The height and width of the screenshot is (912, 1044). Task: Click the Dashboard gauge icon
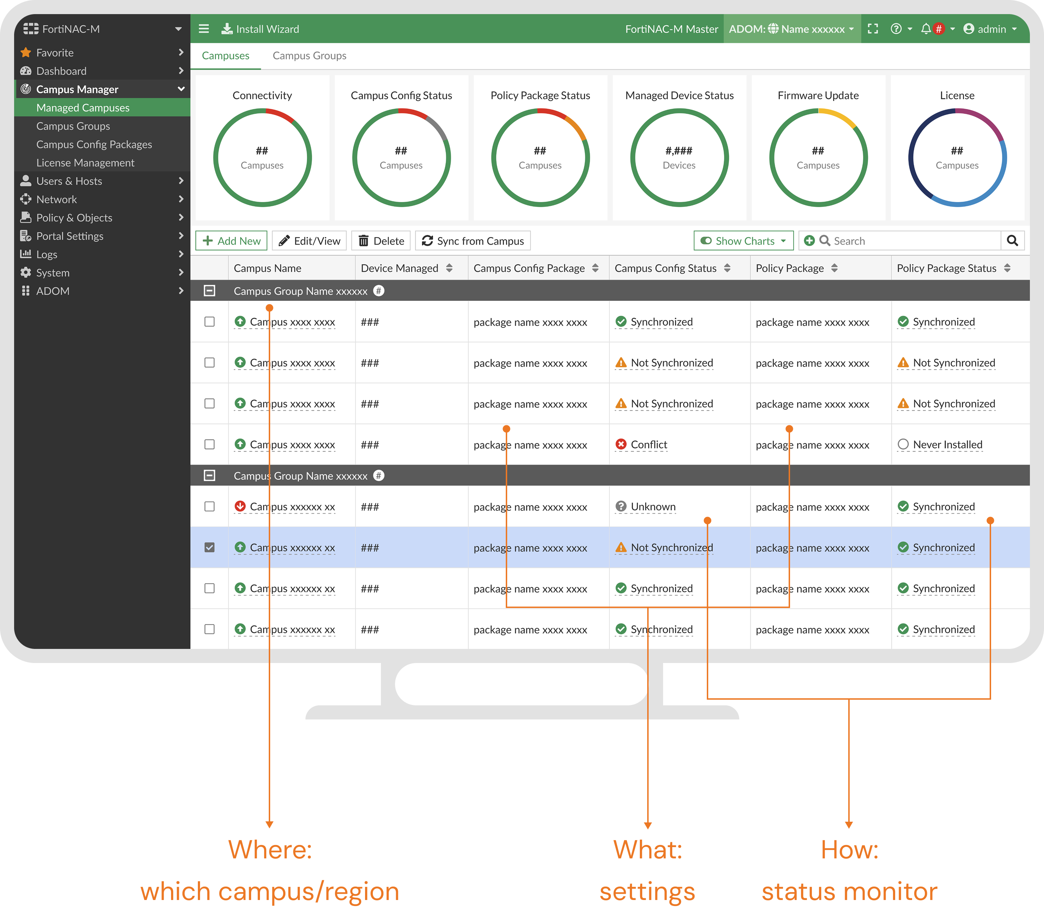[x=26, y=71]
